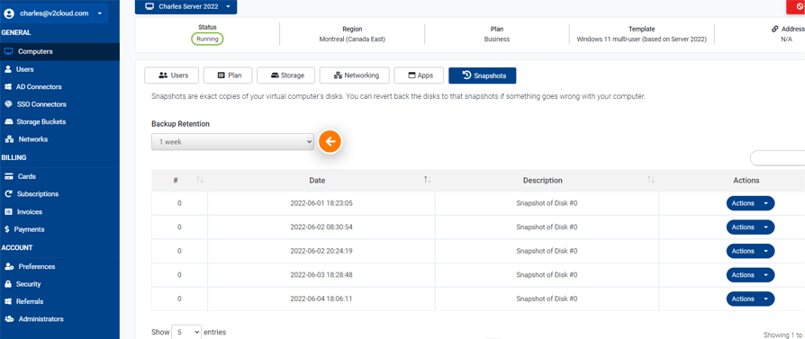Click the date 2022-06-01 18:23:05
Screen dimensions: 805x339
coord(321,203)
